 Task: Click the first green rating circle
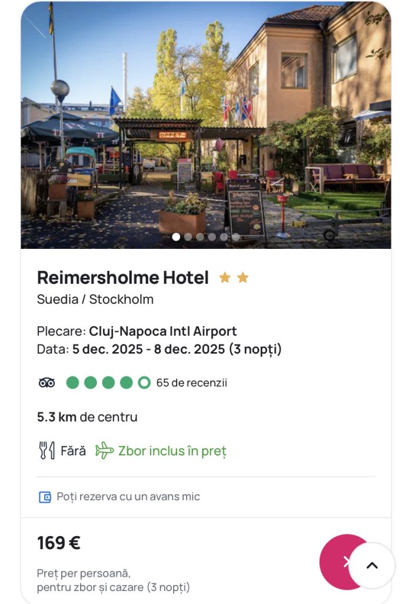click(x=72, y=383)
